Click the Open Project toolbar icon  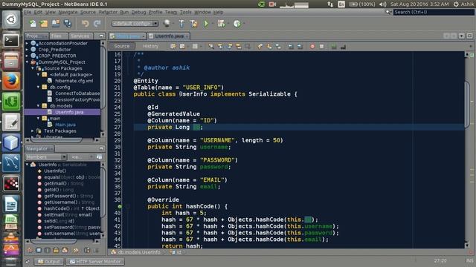56,23
